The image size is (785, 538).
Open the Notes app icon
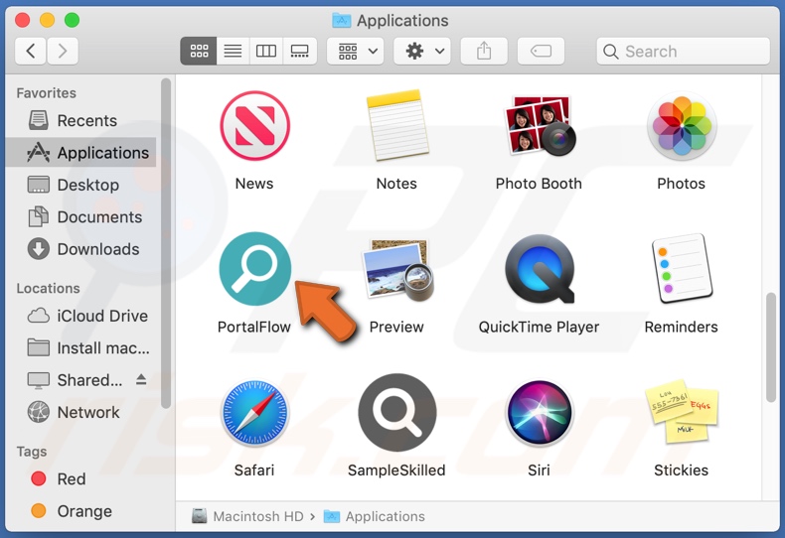coord(397,125)
